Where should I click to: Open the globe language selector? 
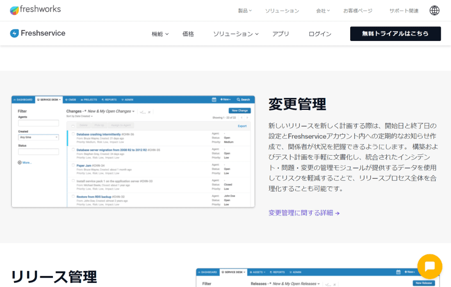coord(434,10)
